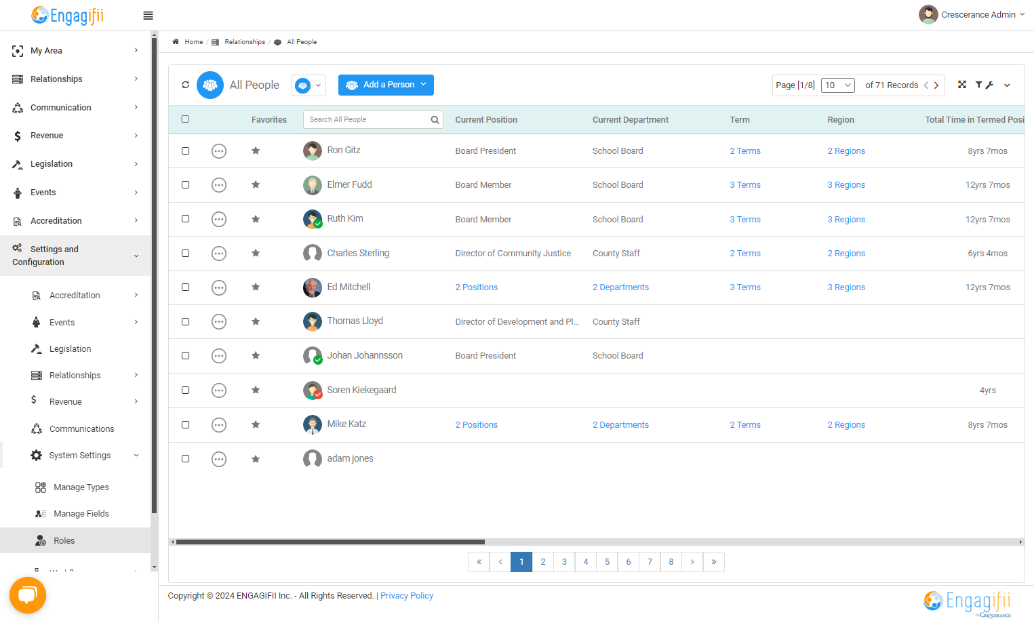
Task: Open the Privacy Policy link
Action: pos(407,596)
